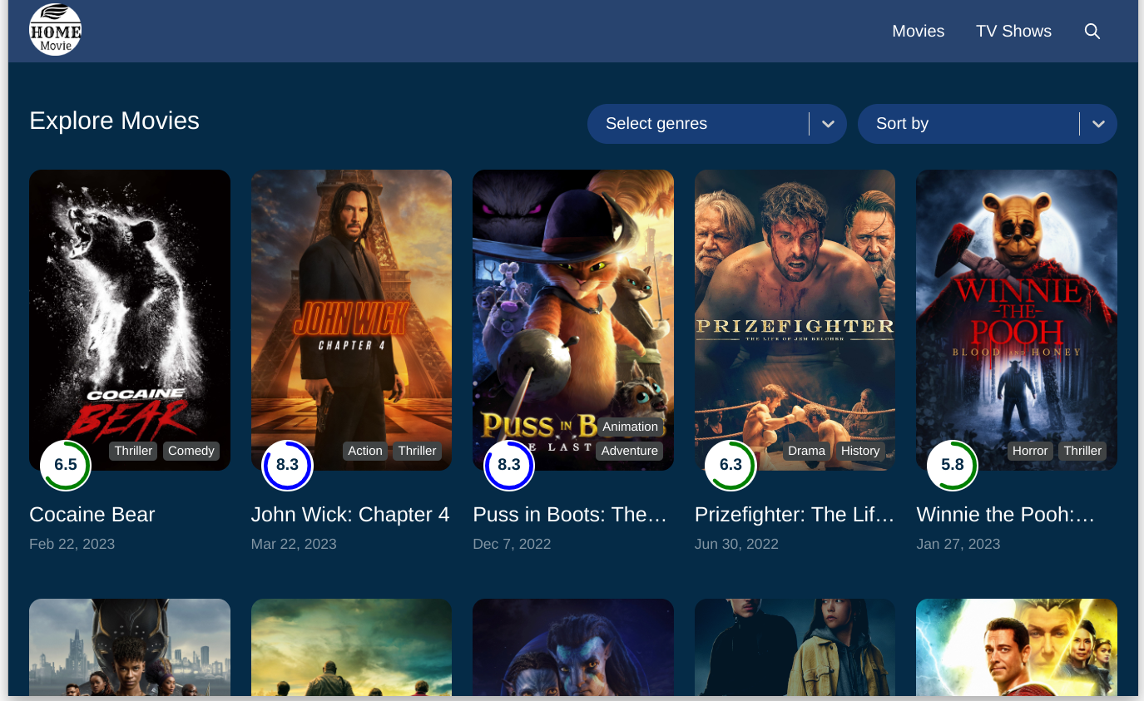
Task: Select the Thriller genre tag on Cocaine Bear
Action: 133,451
